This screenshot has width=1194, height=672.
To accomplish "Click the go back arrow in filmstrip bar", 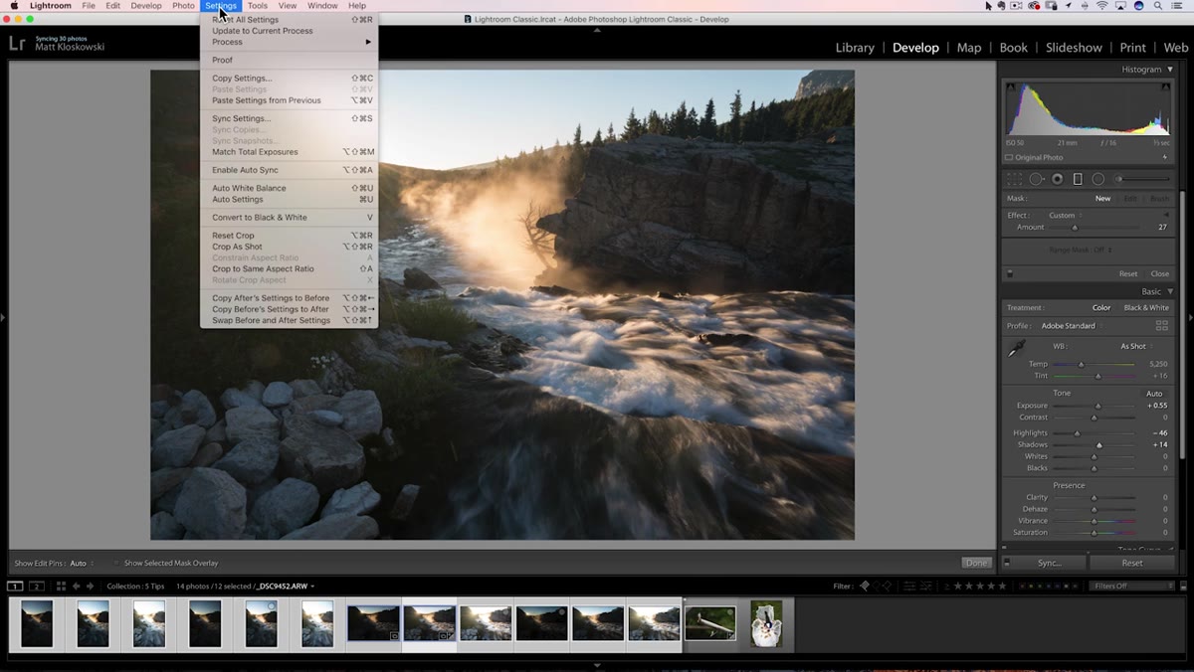I will pos(77,587).
